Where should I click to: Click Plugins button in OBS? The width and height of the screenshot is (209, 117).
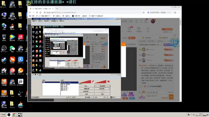coord(86,94)
